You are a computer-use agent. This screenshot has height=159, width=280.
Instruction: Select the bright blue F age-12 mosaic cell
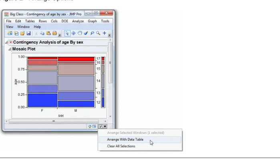click(x=42, y=100)
